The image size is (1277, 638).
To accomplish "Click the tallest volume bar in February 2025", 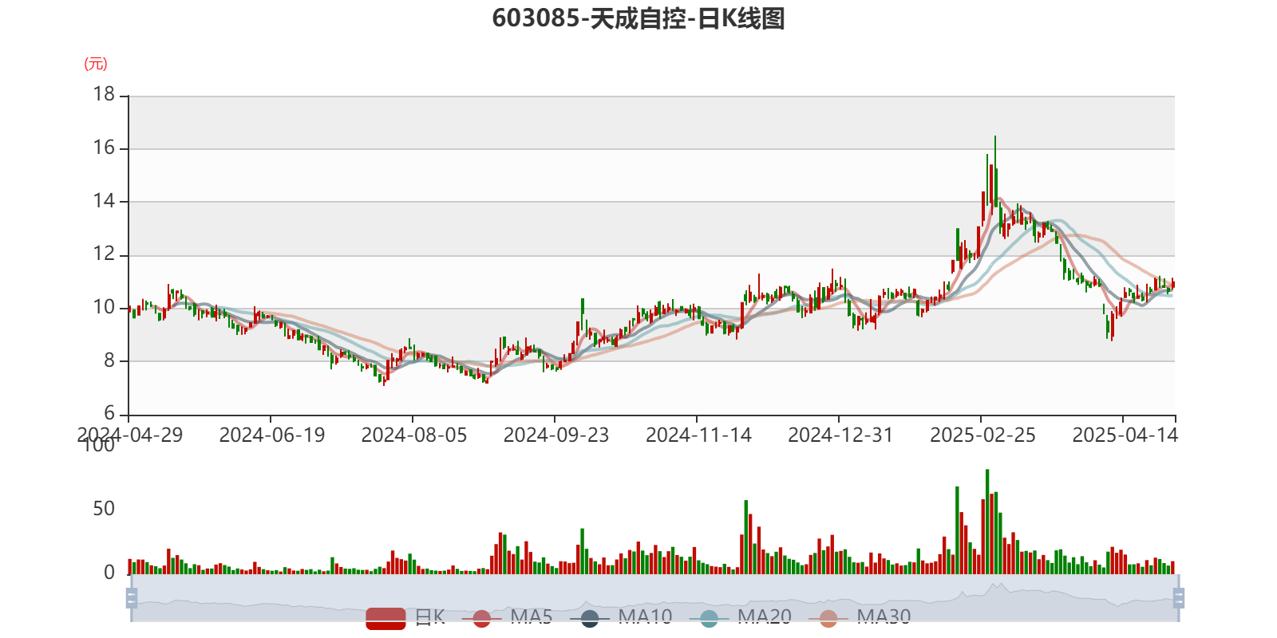I will pos(987,522).
